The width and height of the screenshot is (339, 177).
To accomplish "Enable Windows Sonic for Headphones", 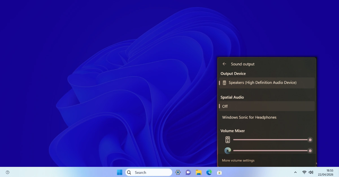I will pos(249,117).
